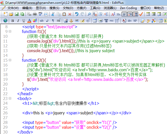Insert paragraph tag with pilcrow icon
Image resolution: width=167 pixels, height=134 pixels.
(x=53, y=21)
